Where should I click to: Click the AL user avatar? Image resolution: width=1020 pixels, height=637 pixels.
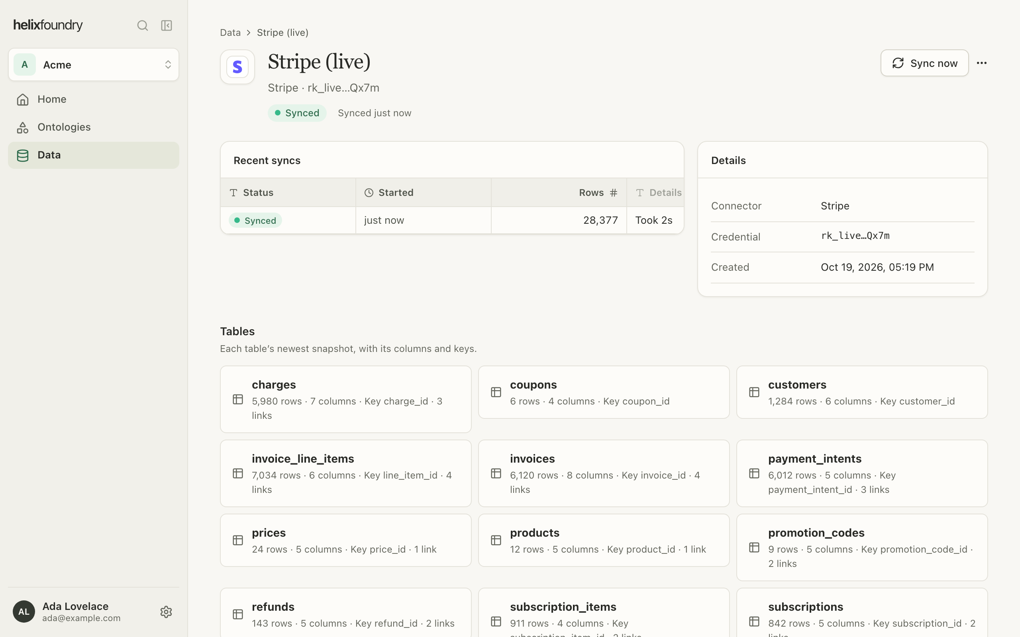click(x=24, y=612)
